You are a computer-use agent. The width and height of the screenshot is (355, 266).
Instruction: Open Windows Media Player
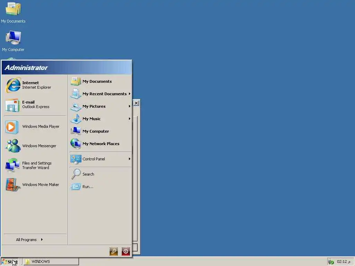tap(36, 127)
